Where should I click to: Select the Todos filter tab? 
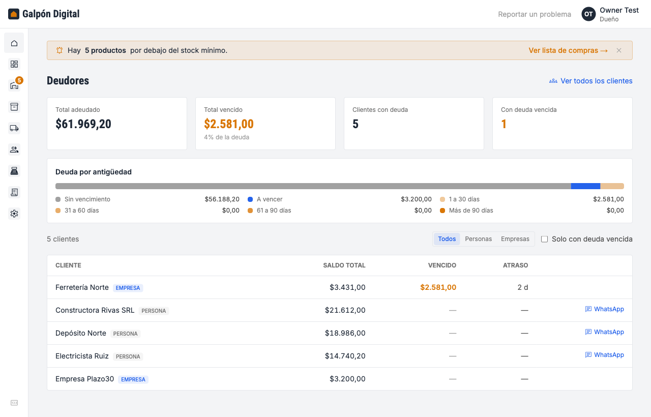click(x=447, y=239)
